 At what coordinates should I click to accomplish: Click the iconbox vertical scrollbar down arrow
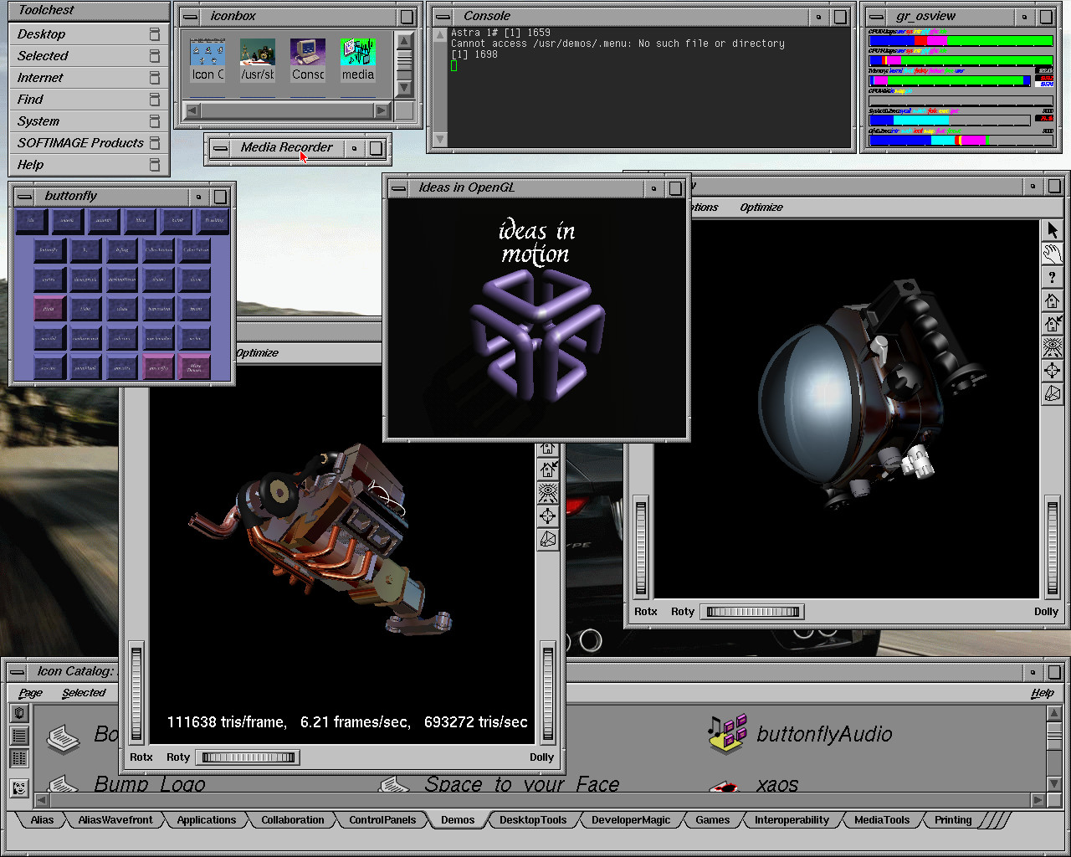point(404,88)
